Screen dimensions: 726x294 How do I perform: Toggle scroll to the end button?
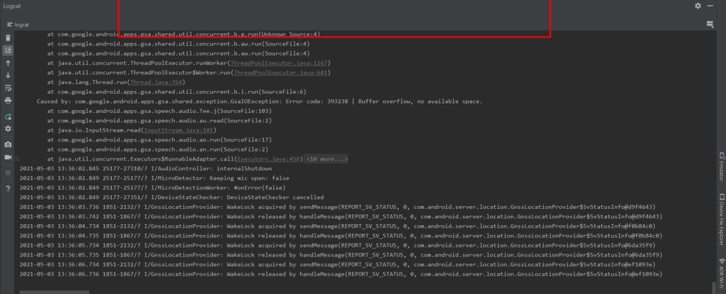[8, 50]
